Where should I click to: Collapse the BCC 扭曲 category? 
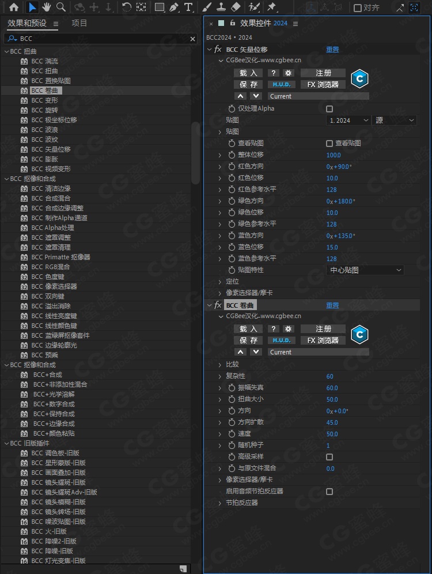tap(6, 52)
